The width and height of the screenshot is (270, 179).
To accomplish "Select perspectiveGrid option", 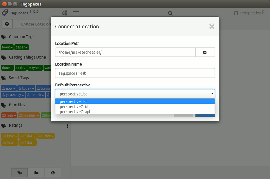I will pos(135,106).
